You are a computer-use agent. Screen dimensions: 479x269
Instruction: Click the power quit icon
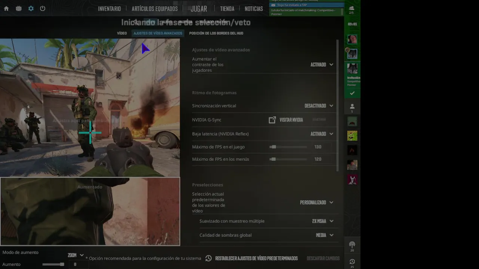pos(43,9)
